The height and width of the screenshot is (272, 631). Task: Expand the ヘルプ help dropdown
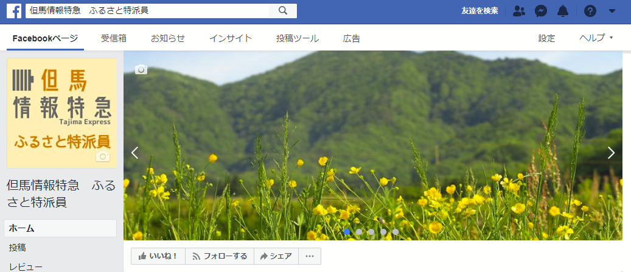coord(596,38)
